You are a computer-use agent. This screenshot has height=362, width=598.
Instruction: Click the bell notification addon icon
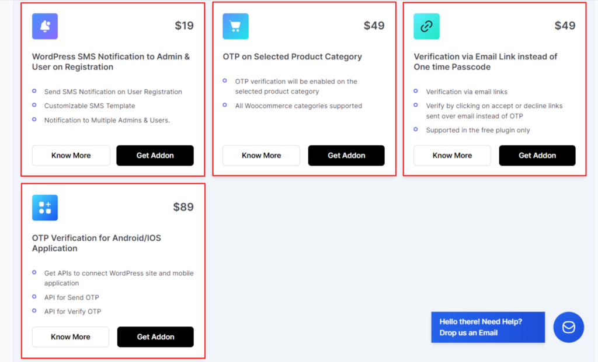[45, 26]
